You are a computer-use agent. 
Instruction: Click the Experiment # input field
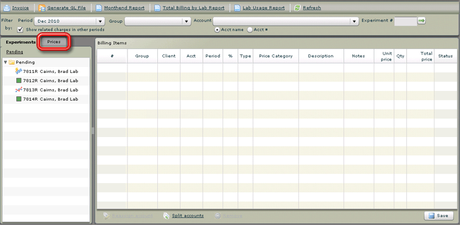(x=406, y=21)
